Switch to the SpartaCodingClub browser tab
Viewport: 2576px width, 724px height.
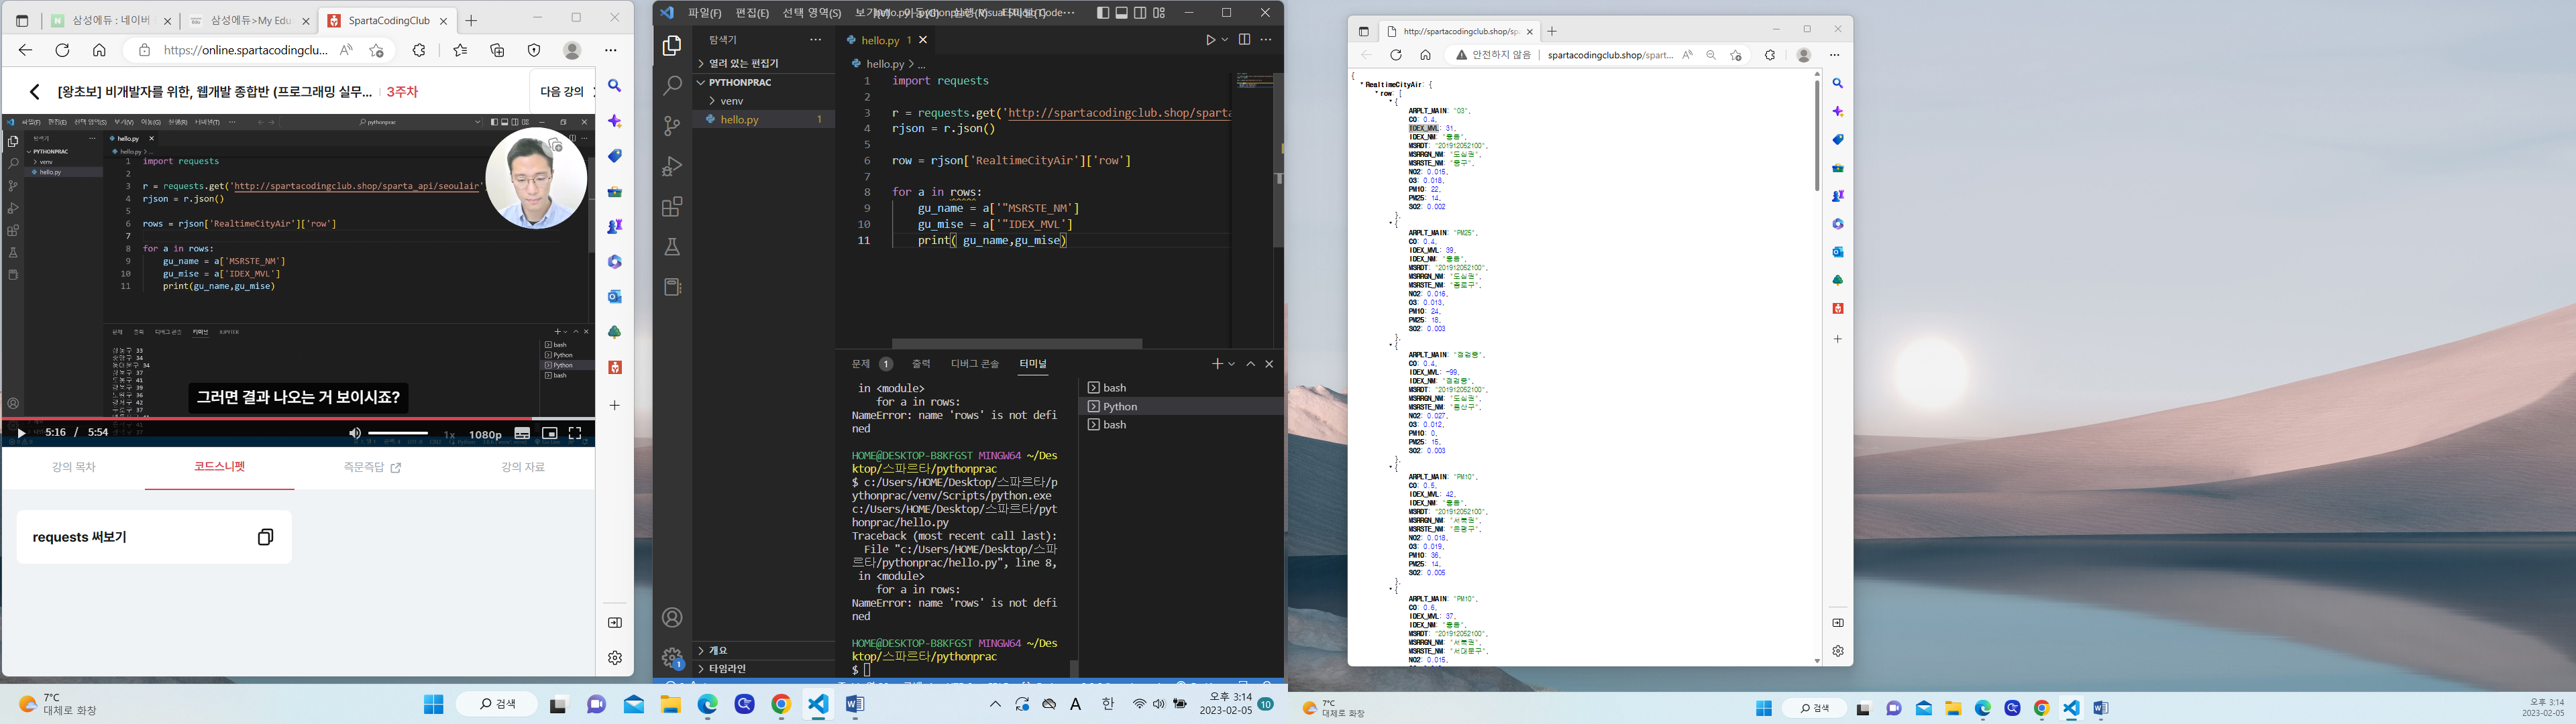point(387,20)
